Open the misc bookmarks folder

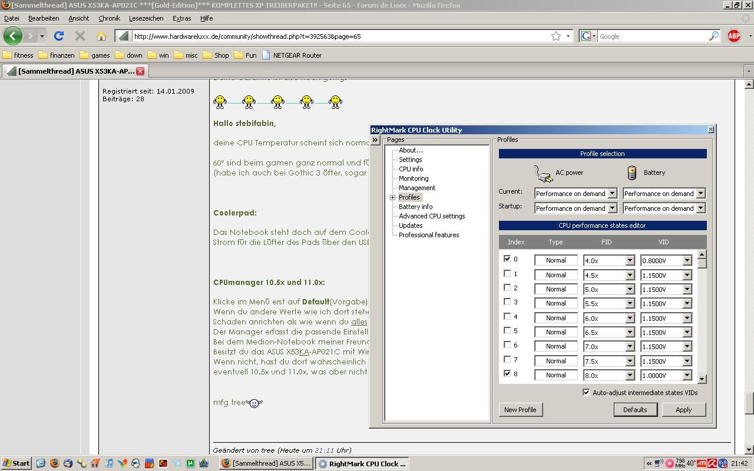click(x=186, y=55)
